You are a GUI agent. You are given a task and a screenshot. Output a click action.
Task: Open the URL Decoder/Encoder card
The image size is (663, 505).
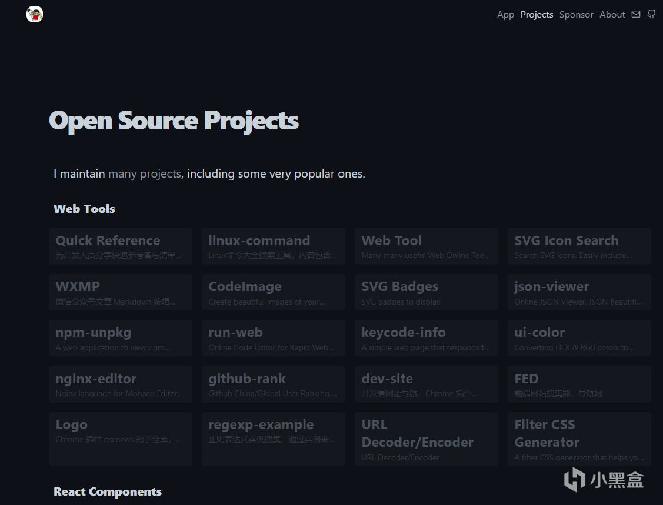pyautogui.click(x=426, y=439)
